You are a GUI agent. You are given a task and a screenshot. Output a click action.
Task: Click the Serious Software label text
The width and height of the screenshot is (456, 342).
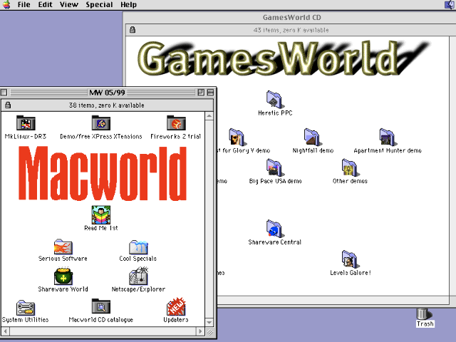pos(63,258)
